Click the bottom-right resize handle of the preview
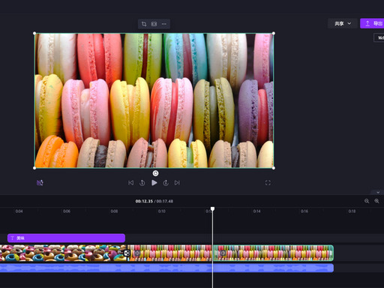 point(274,168)
